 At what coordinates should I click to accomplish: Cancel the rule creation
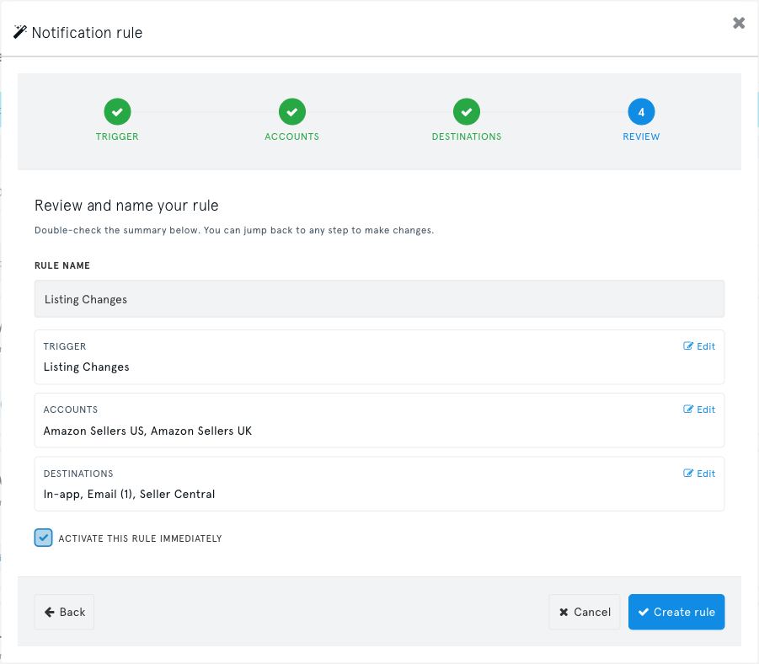click(585, 612)
